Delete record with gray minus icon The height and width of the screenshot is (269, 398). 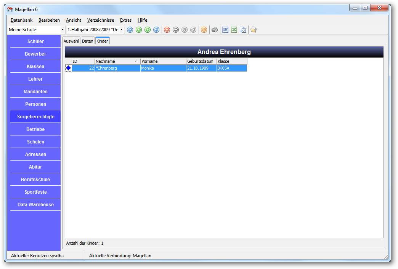(x=176, y=30)
